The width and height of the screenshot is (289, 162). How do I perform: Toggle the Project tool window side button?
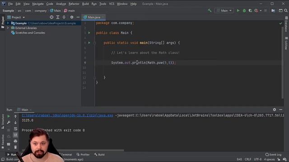pos(3,22)
